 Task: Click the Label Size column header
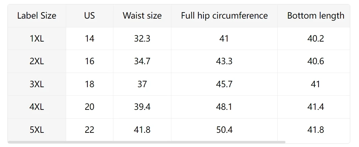(37, 16)
